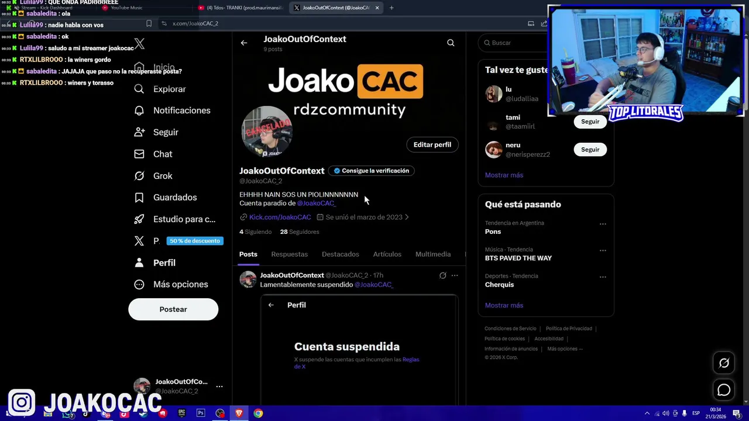Open the X logo home link
The width and height of the screenshot is (749, 421).
pyautogui.click(x=139, y=44)
